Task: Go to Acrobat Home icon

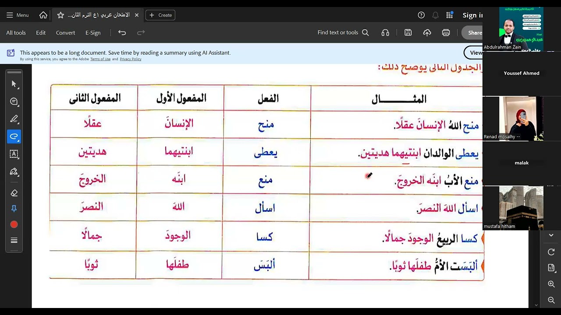Action: pyautogui.click(x=43, y=15)
